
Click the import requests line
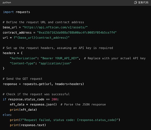coord(16,12)
